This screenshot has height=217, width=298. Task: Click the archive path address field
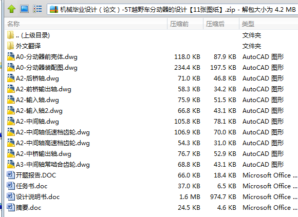coord(172,9)
